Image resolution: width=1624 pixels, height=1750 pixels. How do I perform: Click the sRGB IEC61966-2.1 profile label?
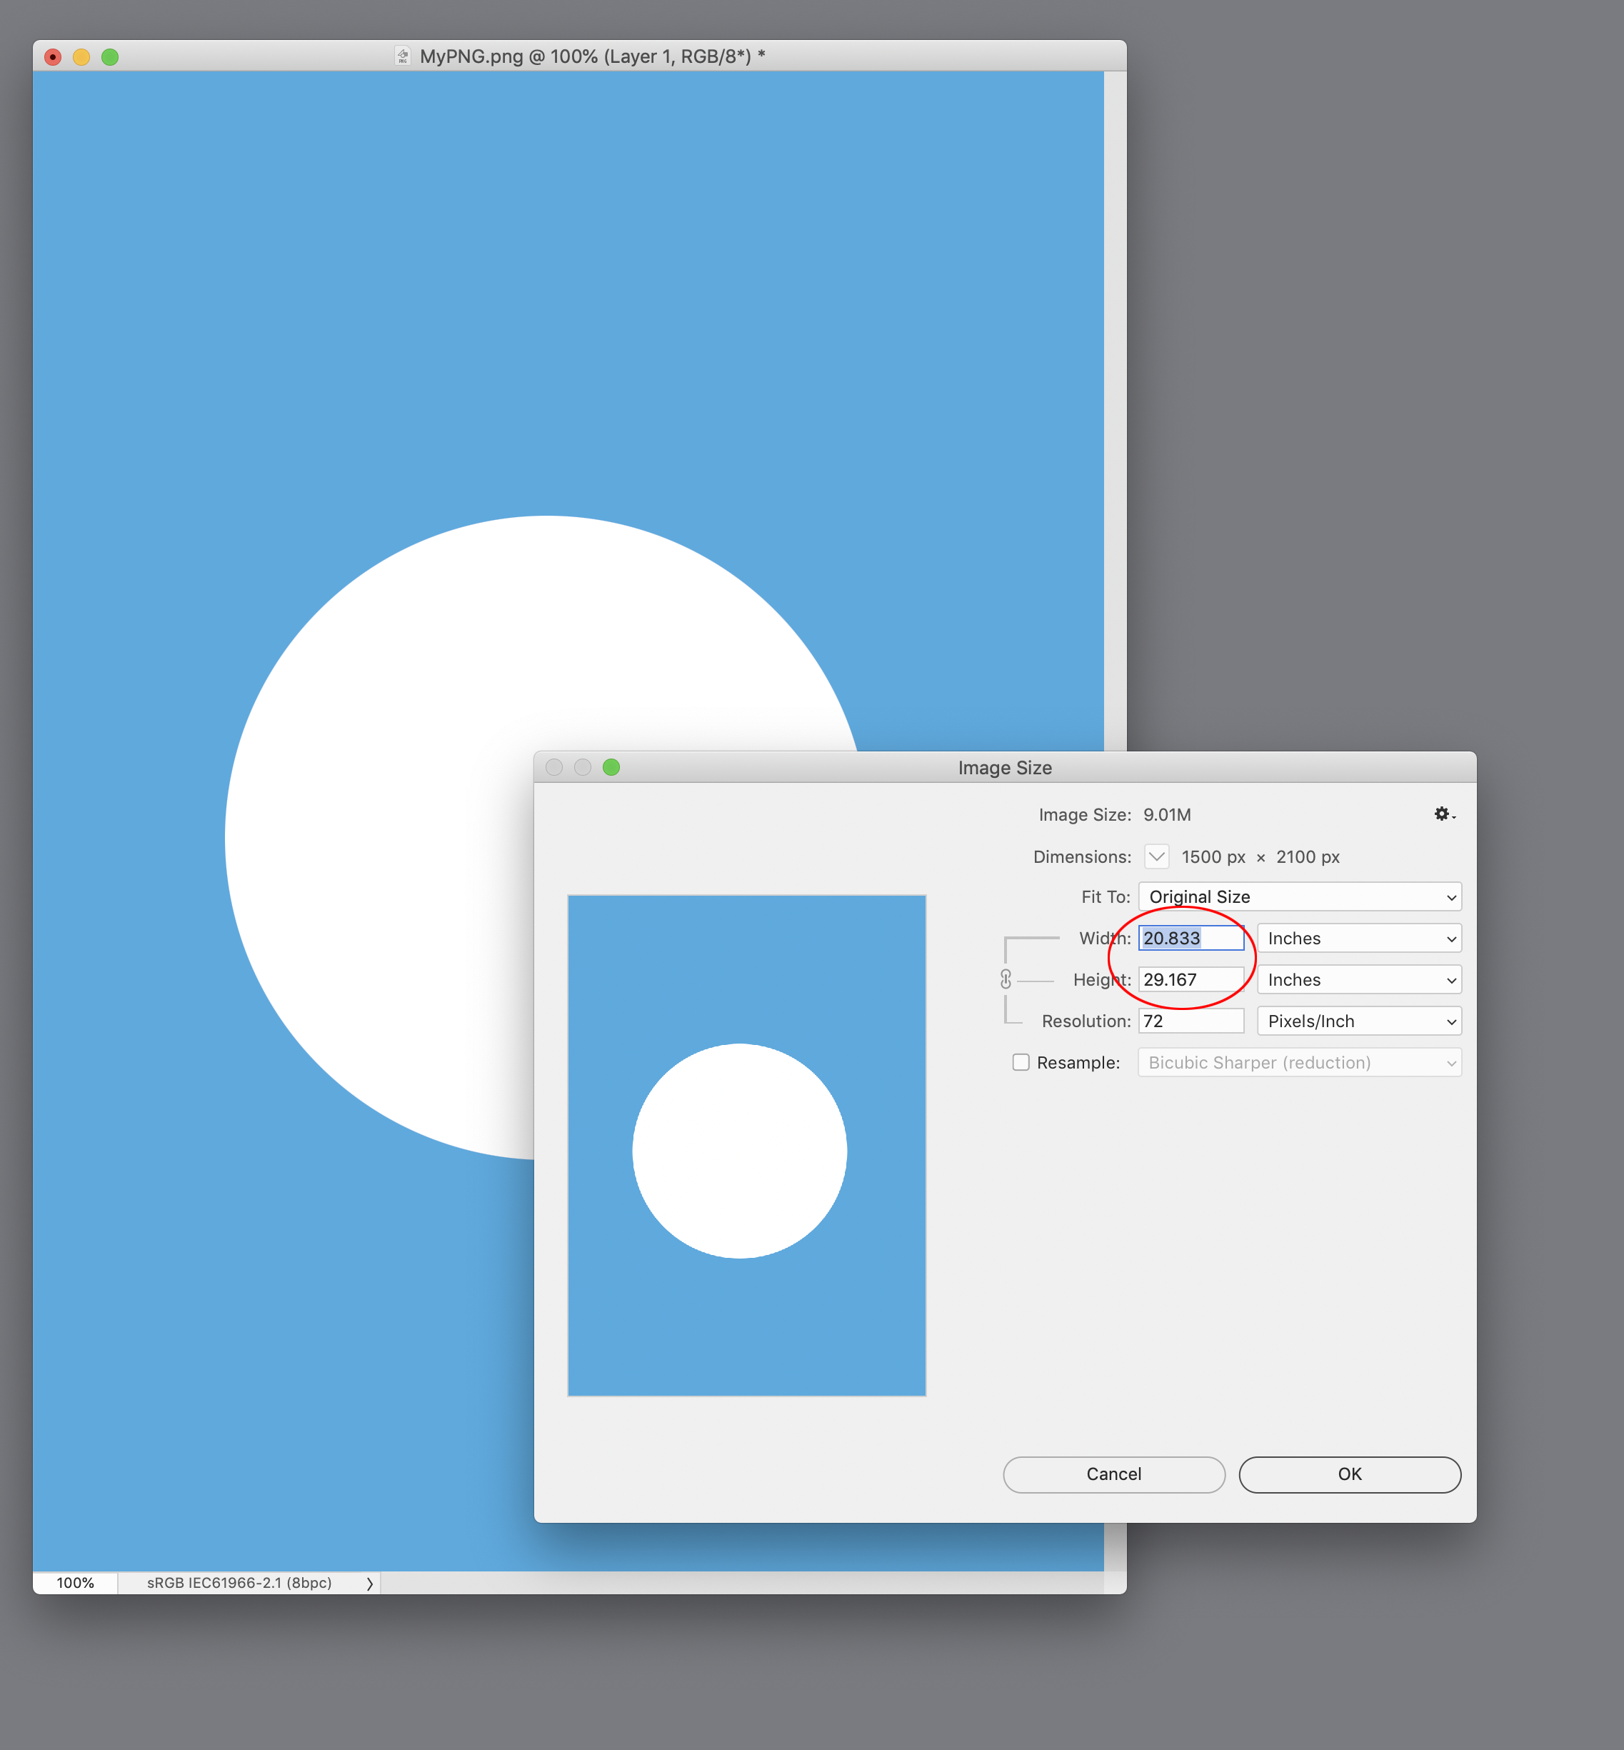238,1582
